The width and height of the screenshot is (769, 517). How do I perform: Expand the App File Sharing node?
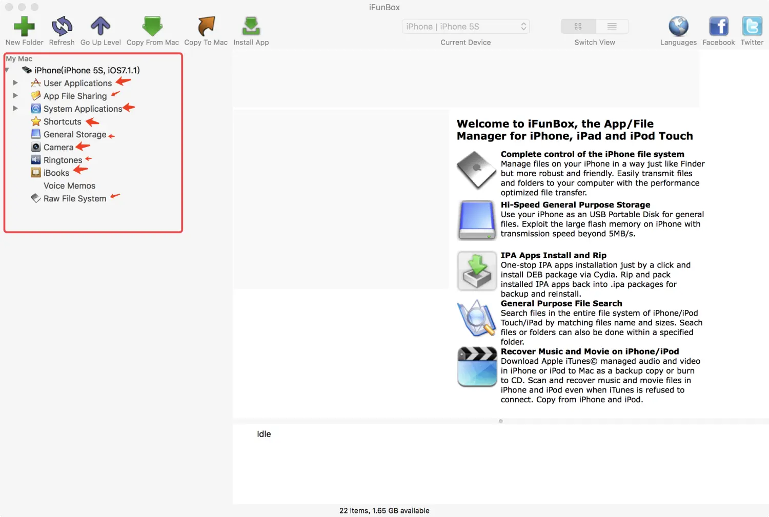pyautogui.click(x=15, y=95)
